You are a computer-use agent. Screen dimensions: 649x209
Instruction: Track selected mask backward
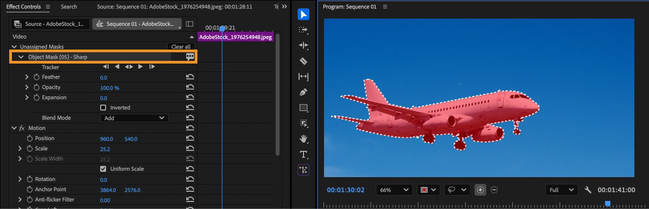pos(117,67)
